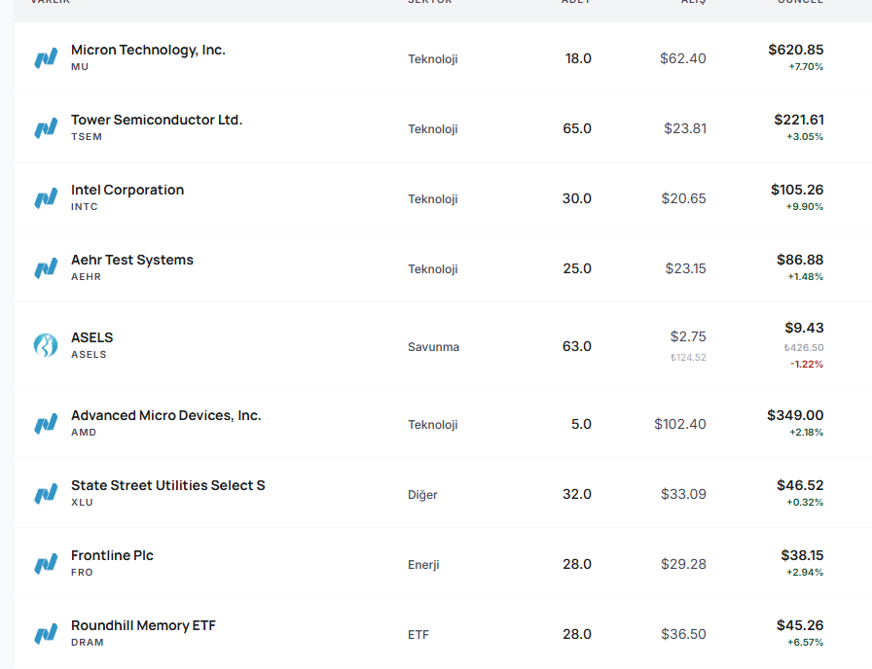Click the Aehr Test Systems logo icon
The width and height of the screenshot is (872, 669).
pyautogui.click(x=46, y=267)
